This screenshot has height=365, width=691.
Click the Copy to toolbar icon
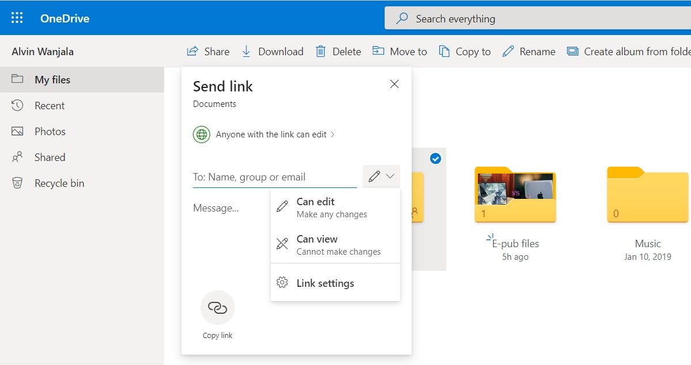point(444,52)
